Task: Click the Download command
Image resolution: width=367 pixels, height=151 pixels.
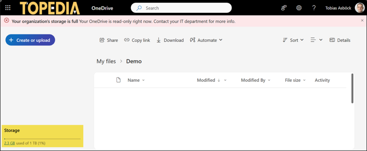Action: (170, 40)
